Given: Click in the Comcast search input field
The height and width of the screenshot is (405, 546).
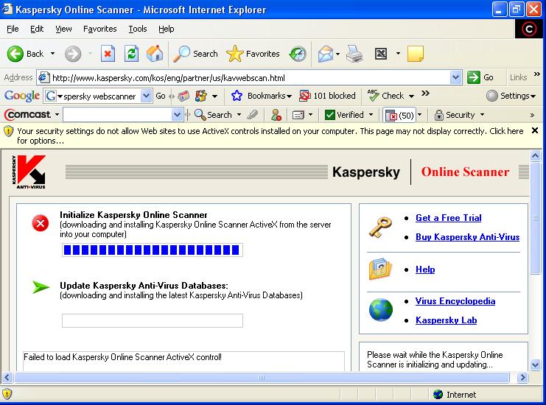Looking at the screenshot, I should coord(117,114).
